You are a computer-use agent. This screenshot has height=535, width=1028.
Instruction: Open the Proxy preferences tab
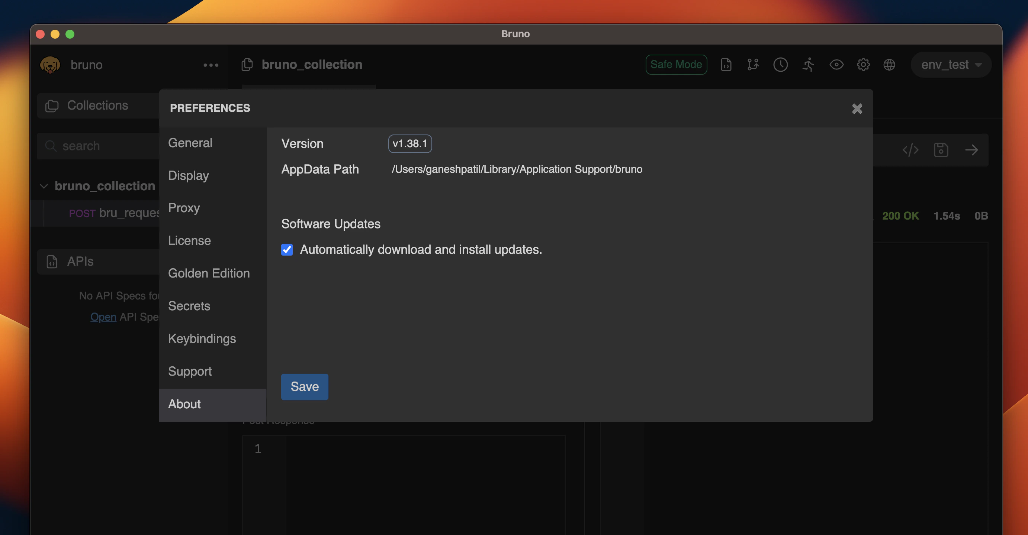tap(184, 208)
